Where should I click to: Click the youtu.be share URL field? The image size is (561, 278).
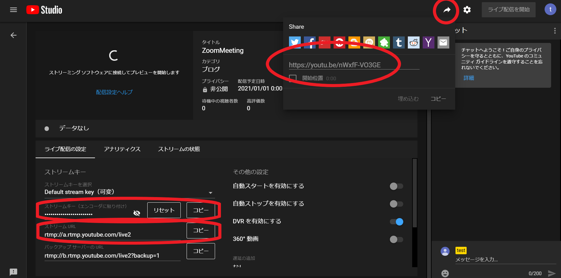click(354, 65)
